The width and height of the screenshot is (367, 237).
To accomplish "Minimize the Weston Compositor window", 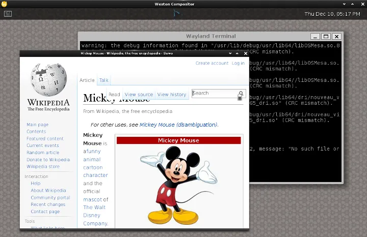I will pyautogui.click(x=344, y=4).
